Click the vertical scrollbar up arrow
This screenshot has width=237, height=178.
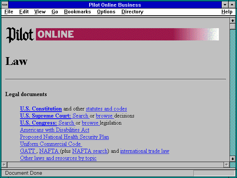(x=233, y=21)
